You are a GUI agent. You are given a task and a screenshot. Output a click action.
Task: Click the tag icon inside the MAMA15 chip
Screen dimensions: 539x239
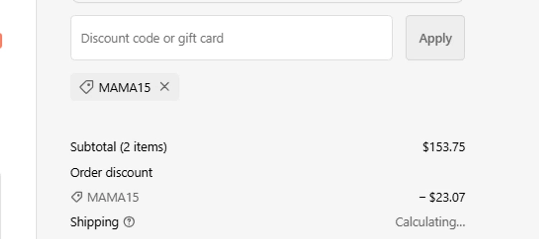[86, 87]
